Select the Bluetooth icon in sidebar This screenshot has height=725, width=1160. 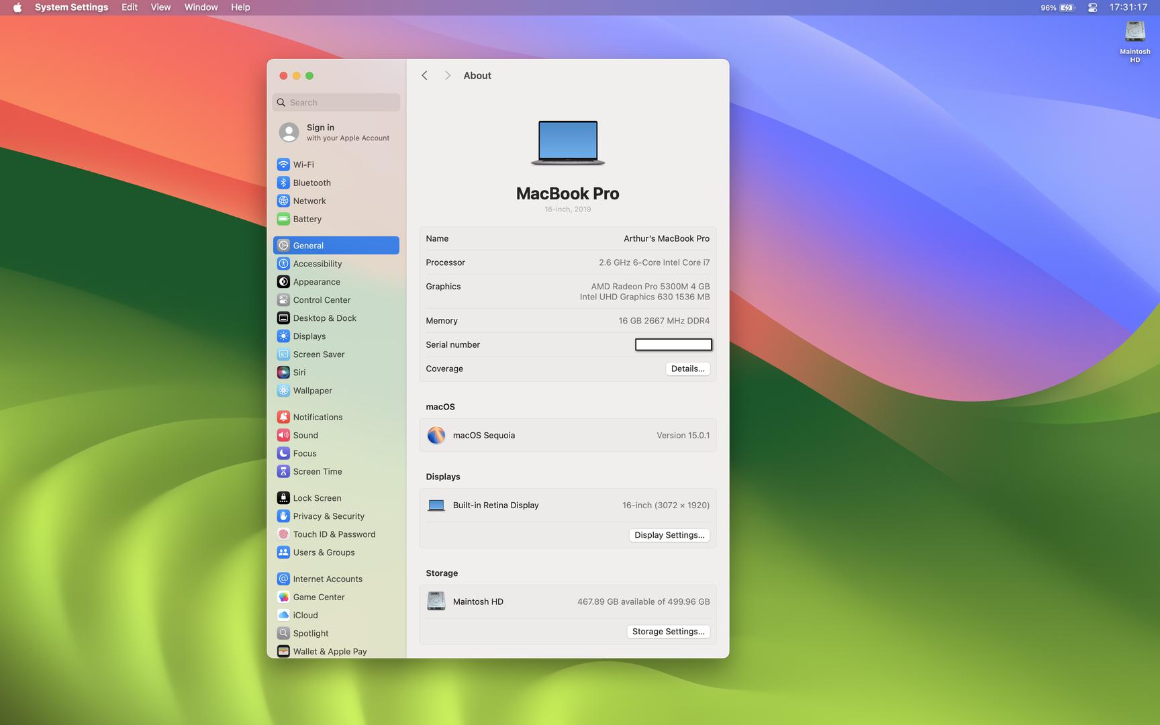(283, 183)
